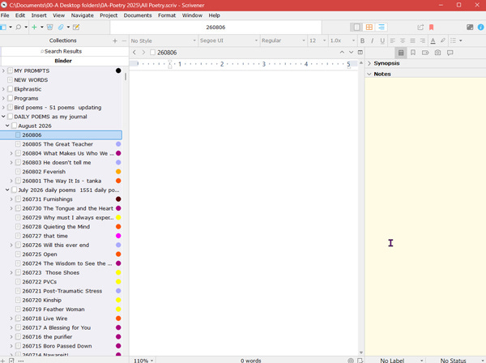The image size is (486, 363).
Task: Go to next document with down arrow
Action: coord(351,53)
